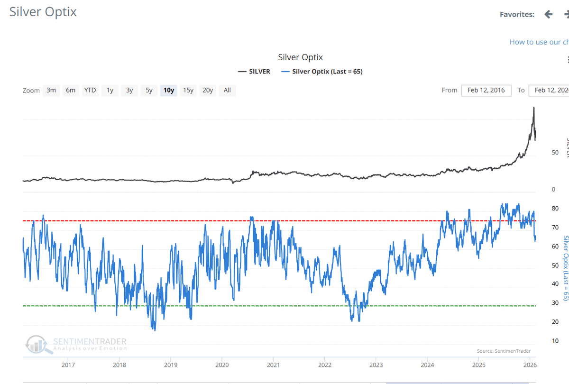Click the active 10y zoom button

coord(168,90)
